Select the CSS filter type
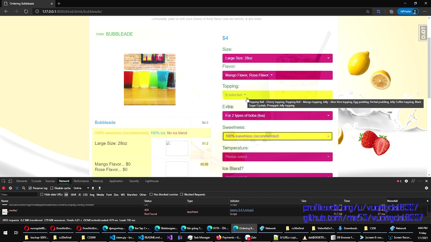431x242 pixels. [x=85, y=195]
